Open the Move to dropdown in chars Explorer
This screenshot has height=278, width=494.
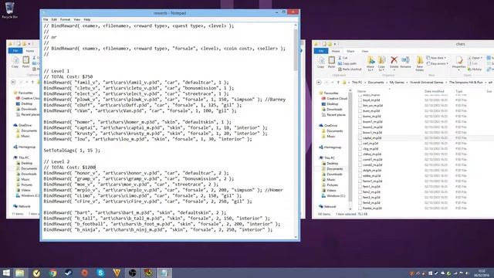point(370,63)
